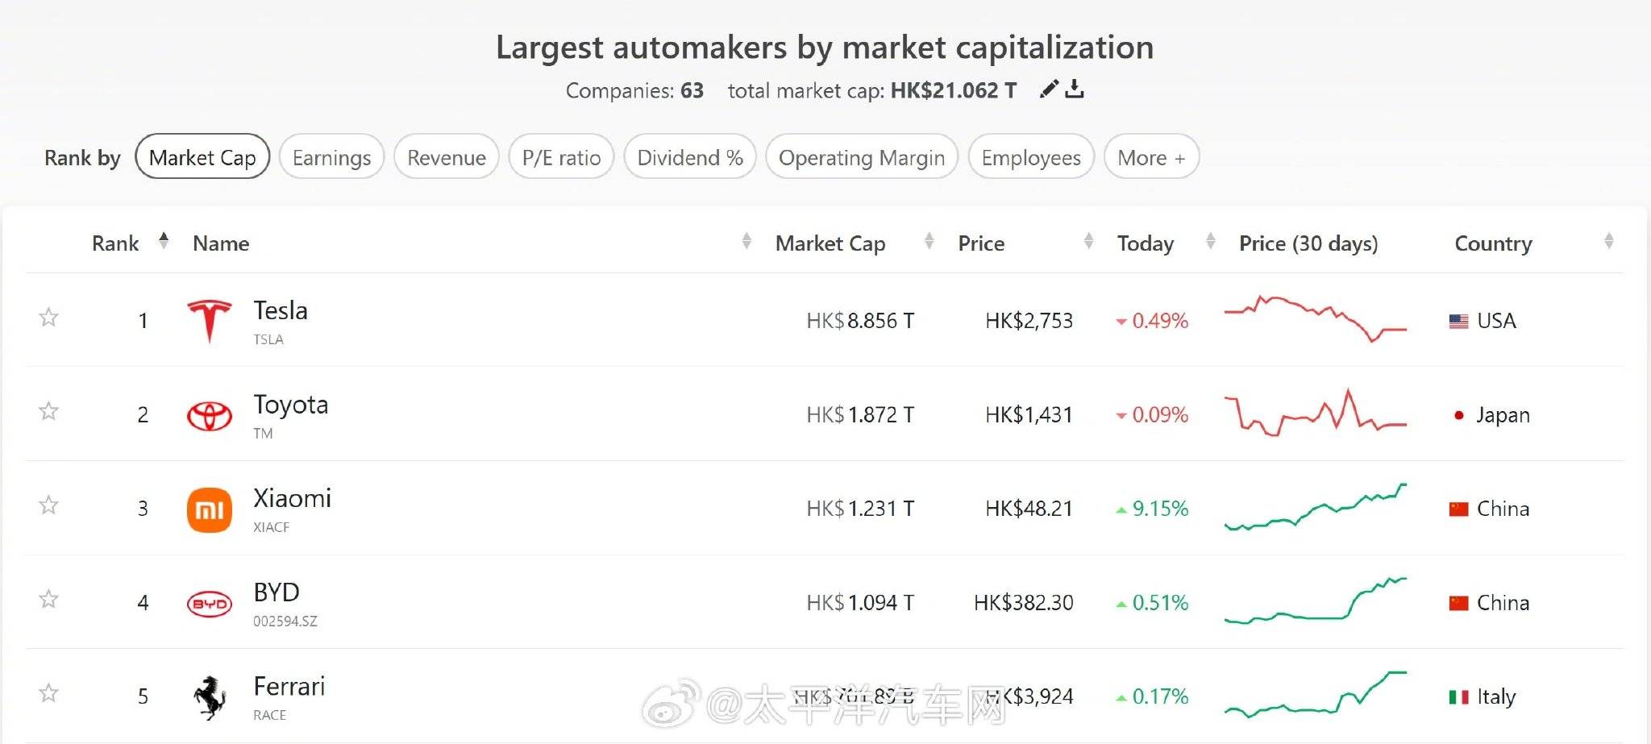Screen dimensions: 1651x744
Task: Click the Ferrari prancing horse logo
Action: pos(210,696)
